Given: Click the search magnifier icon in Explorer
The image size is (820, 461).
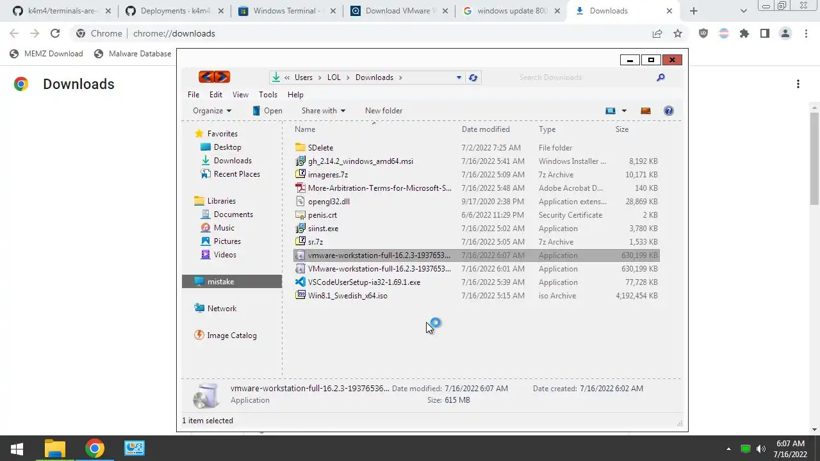Looking at the screenshot, I should [x=660, y=77].
